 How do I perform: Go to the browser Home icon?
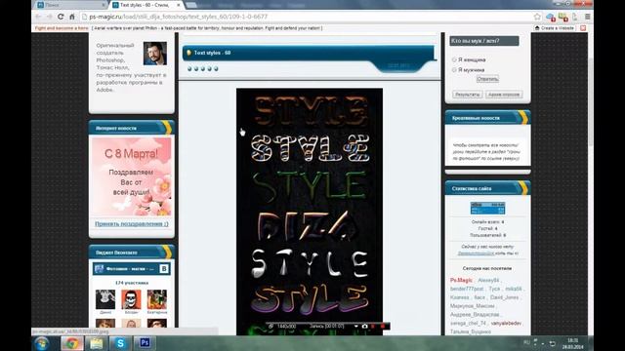point(72,17)
